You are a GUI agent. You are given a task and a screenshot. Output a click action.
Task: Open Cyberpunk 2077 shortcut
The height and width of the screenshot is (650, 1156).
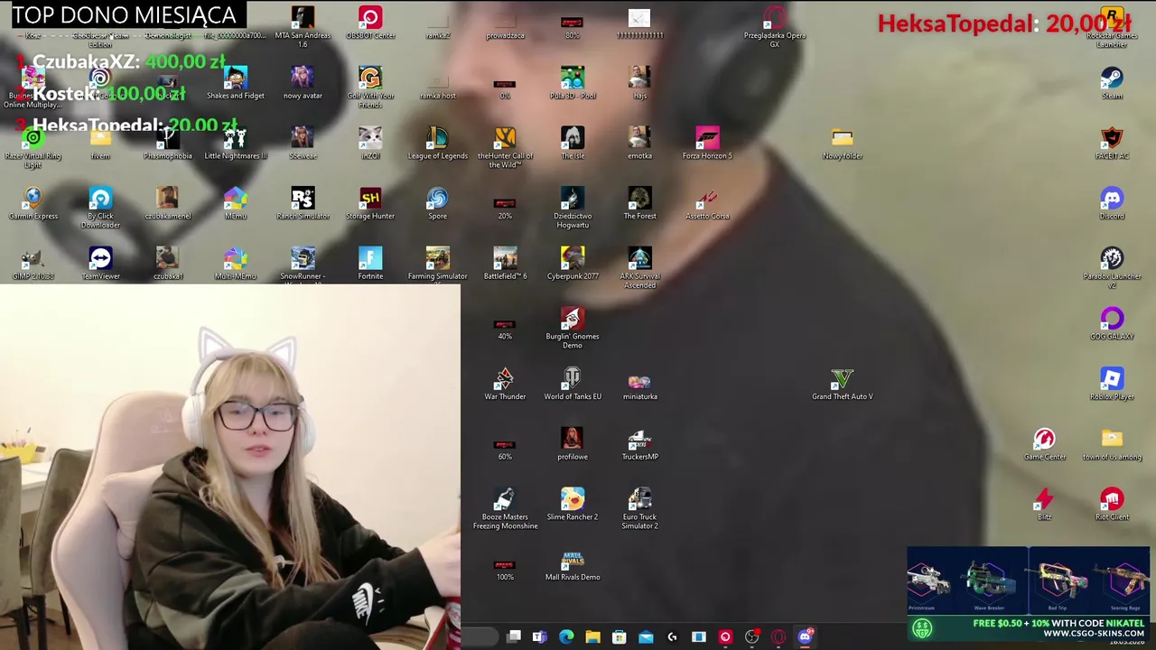573,263
